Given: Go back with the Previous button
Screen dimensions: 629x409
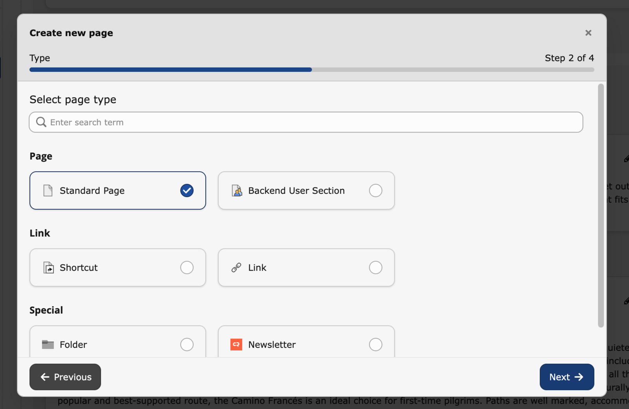Looking at the screenshot, I should click(x=65, y=377).
